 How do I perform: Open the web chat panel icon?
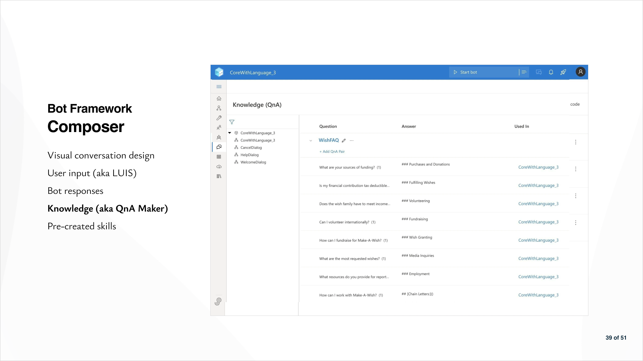539,72
